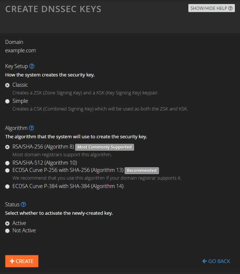
Task: Choose ECDSA P-256 Algorithm 13 radio
Action: click(7, 170)
